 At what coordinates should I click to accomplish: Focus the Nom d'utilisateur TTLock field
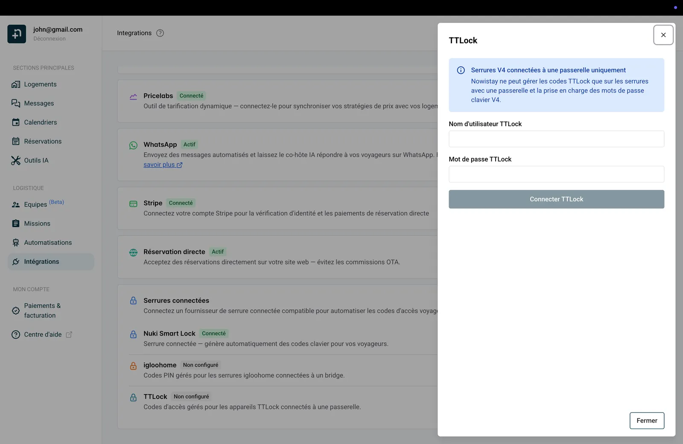tap(556, 139)
